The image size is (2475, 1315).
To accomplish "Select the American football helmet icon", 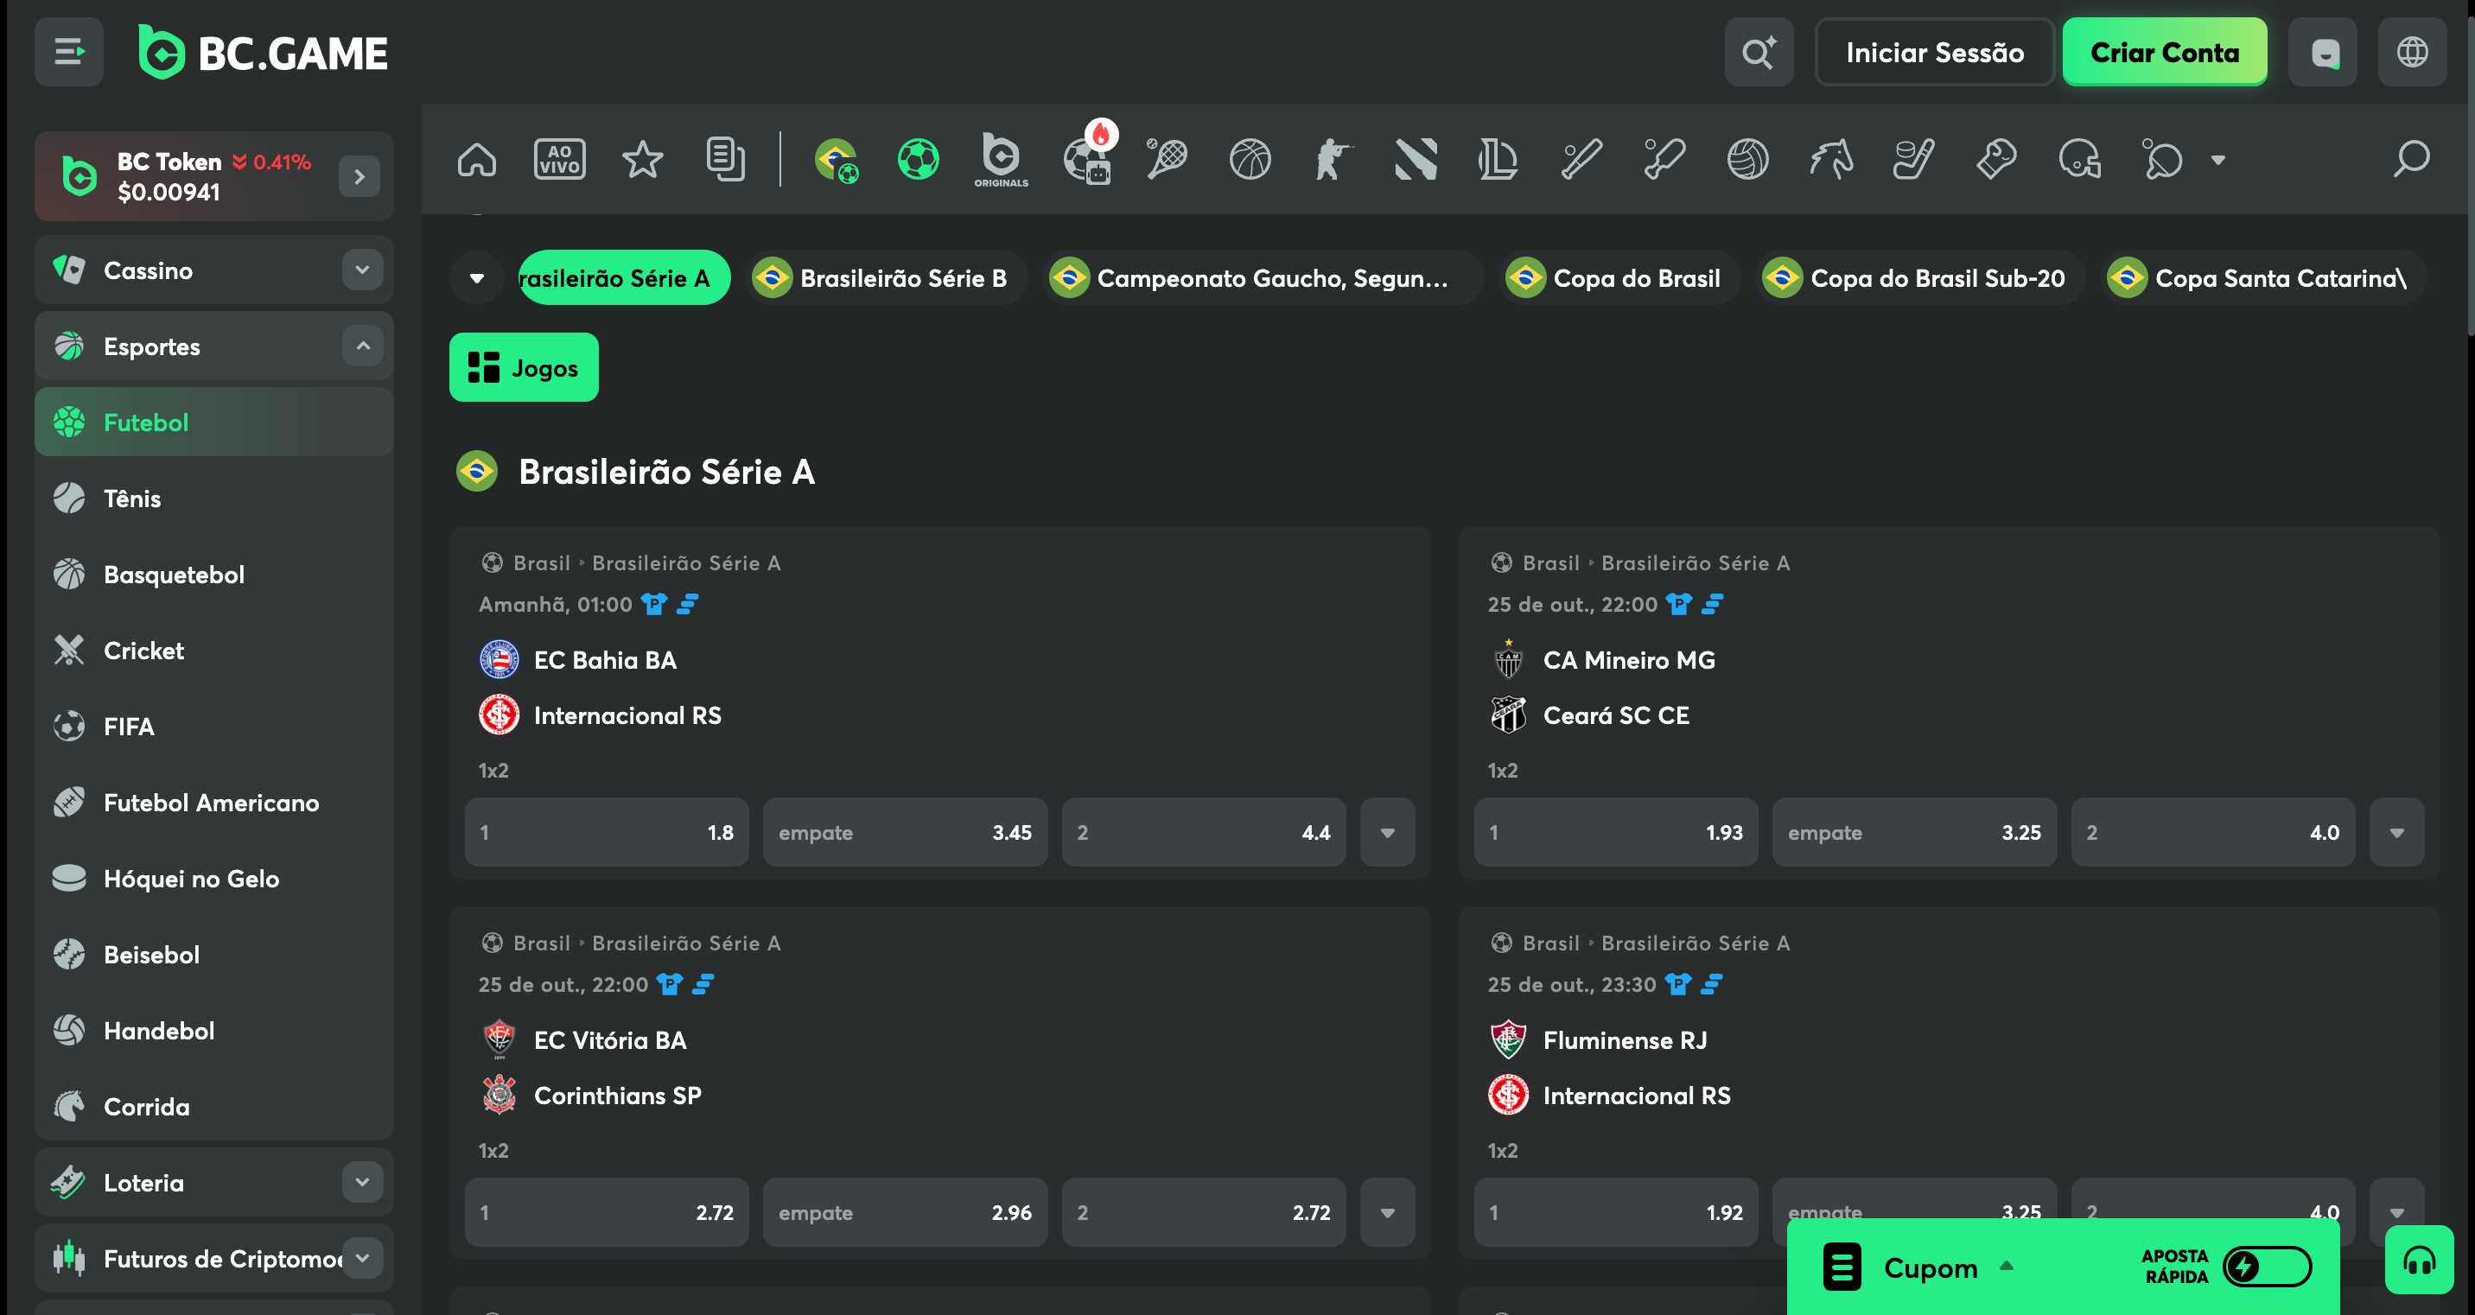I will coord(2080,160).
